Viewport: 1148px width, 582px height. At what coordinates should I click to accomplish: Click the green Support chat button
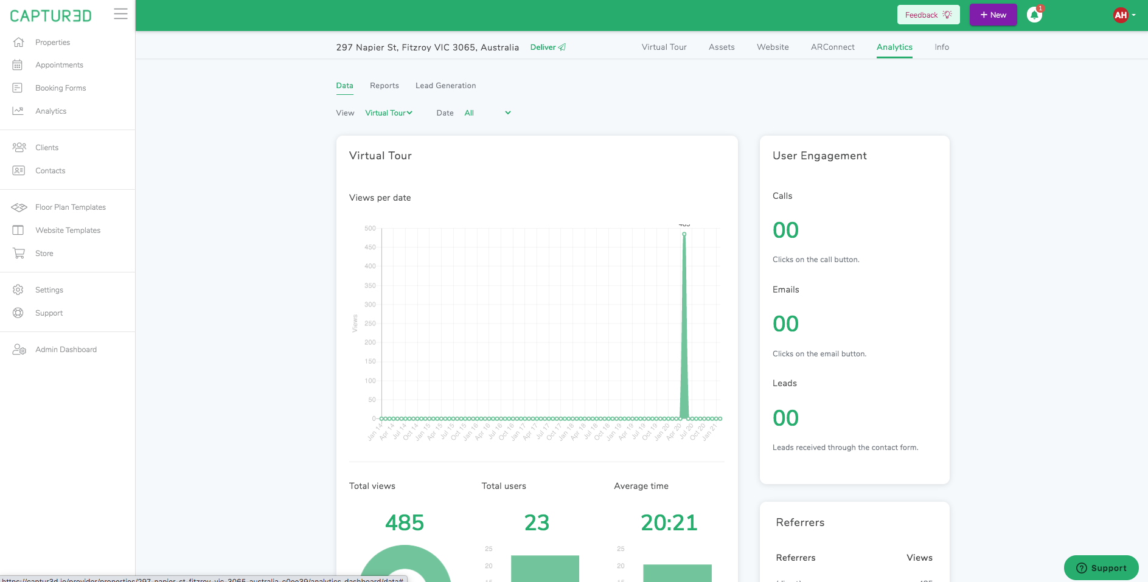coord(1101,567)
